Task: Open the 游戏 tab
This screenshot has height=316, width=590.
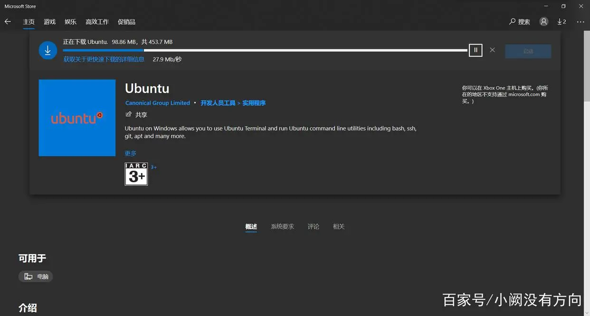Action: pyautogui.click(x=49, y=22)
